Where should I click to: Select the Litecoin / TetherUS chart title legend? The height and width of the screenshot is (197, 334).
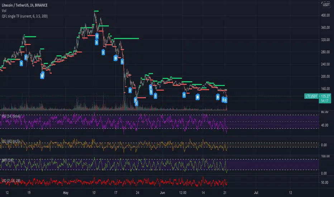point(25,5)
